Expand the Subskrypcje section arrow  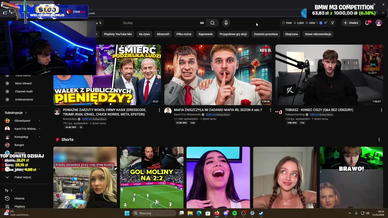26,113
